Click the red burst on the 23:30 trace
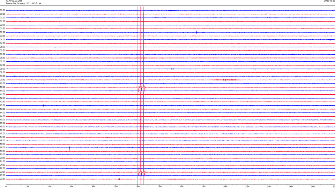This screenshot has height=188, width=335. (119, 179)
